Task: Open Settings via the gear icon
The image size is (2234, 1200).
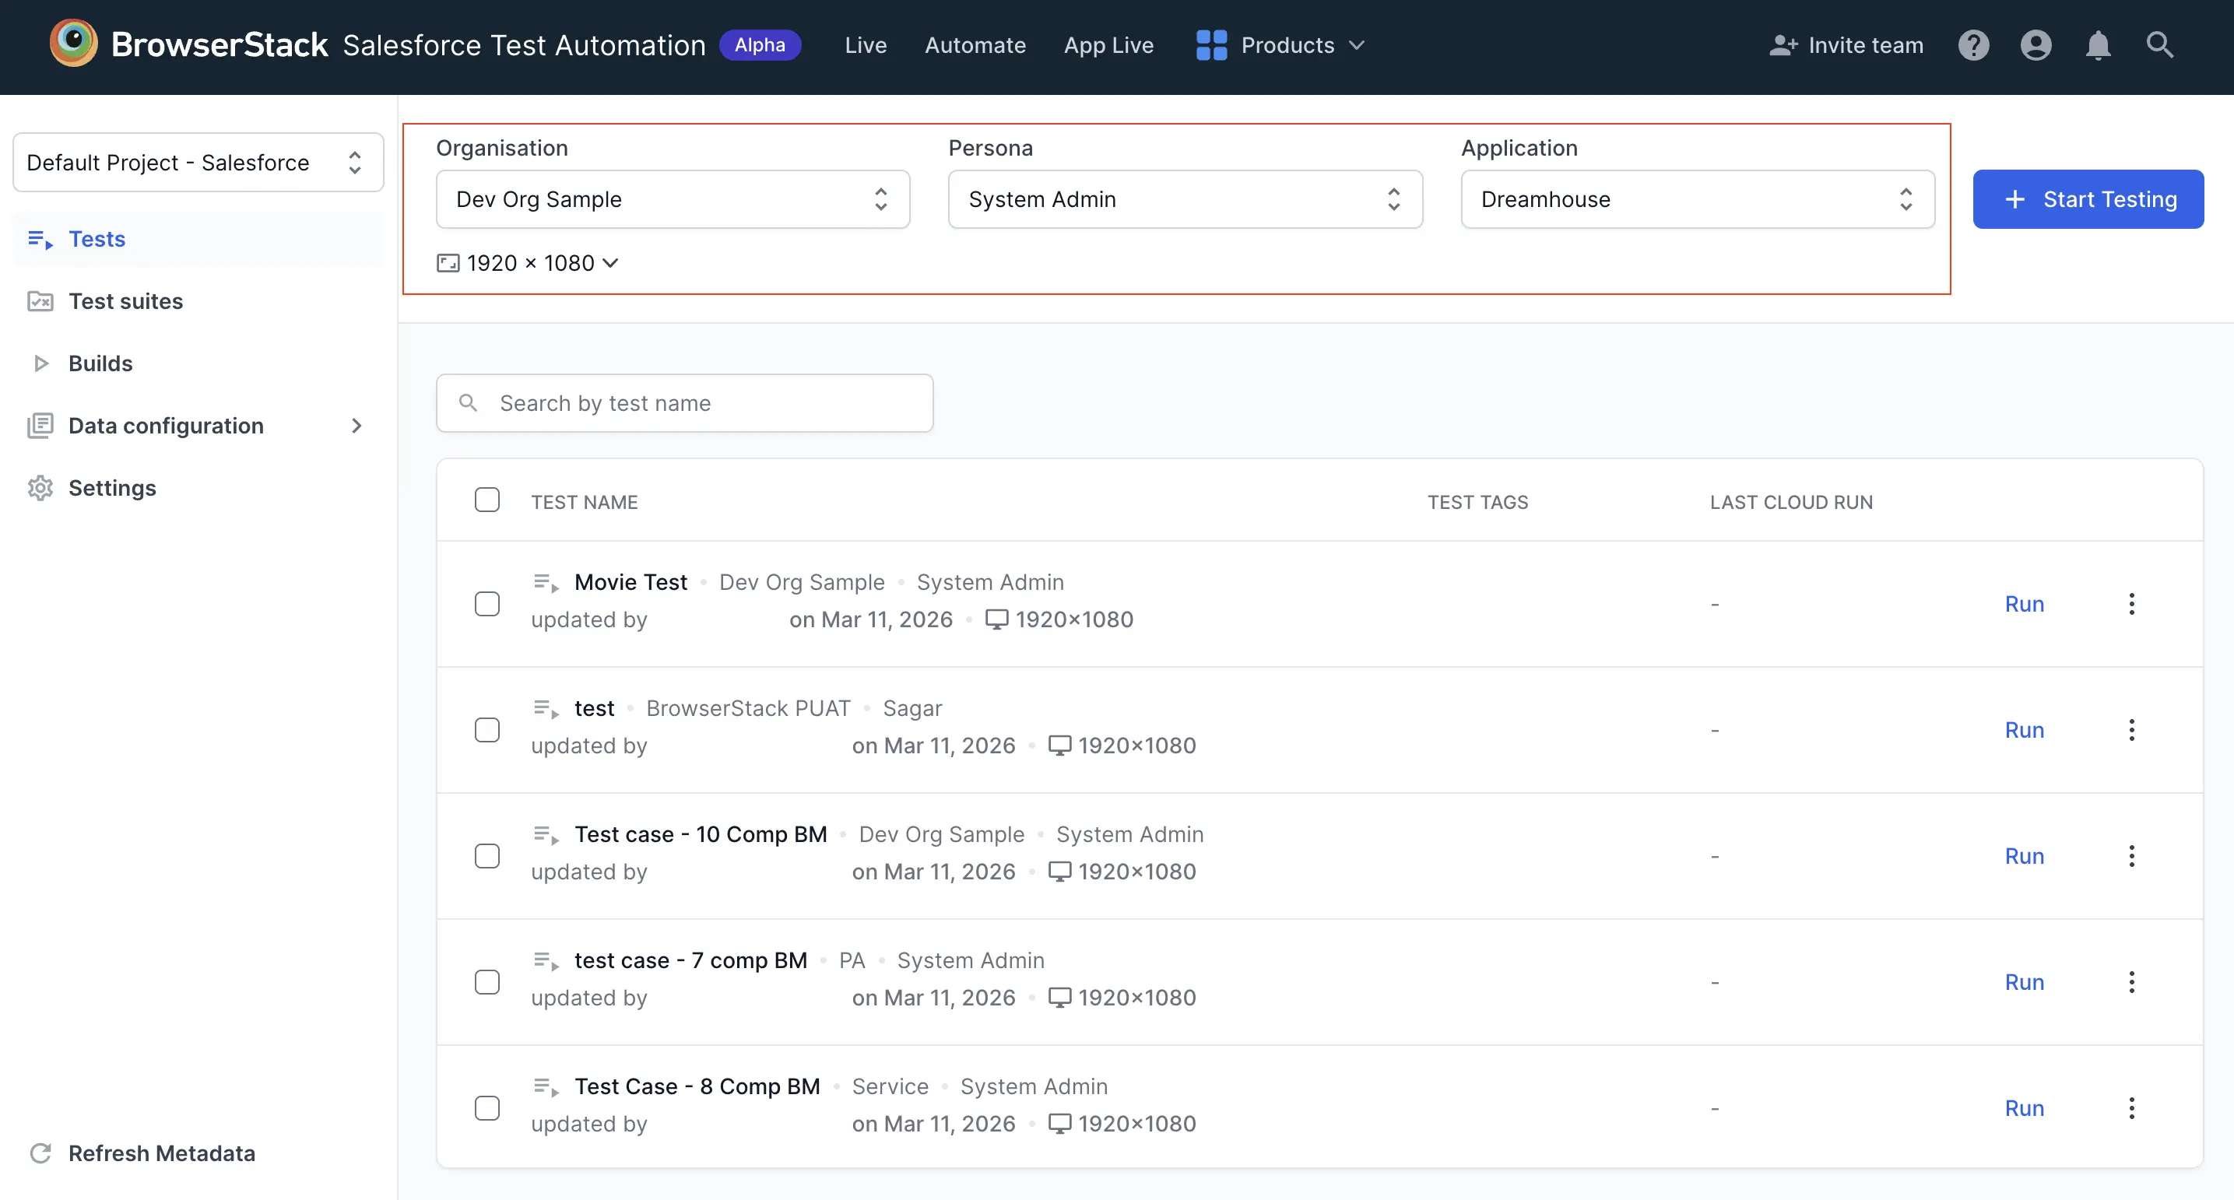Action: 40,487
